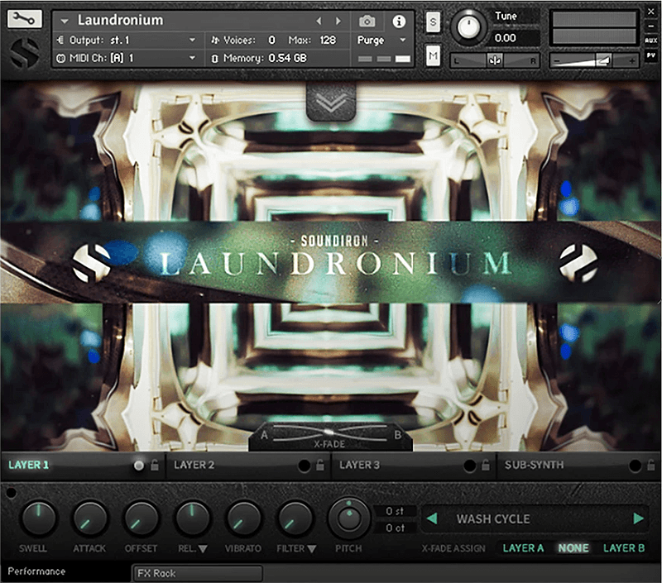Image resolution: width=662 pixels, height=583 pixels.
Task: Click the Sub-Synth lock icon
Action: [x=651, y=465]
